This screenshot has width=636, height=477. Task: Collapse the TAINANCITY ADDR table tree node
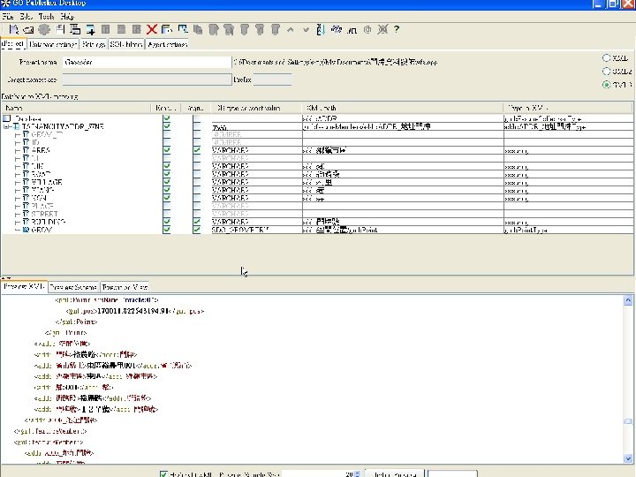(x=6, y=126)
